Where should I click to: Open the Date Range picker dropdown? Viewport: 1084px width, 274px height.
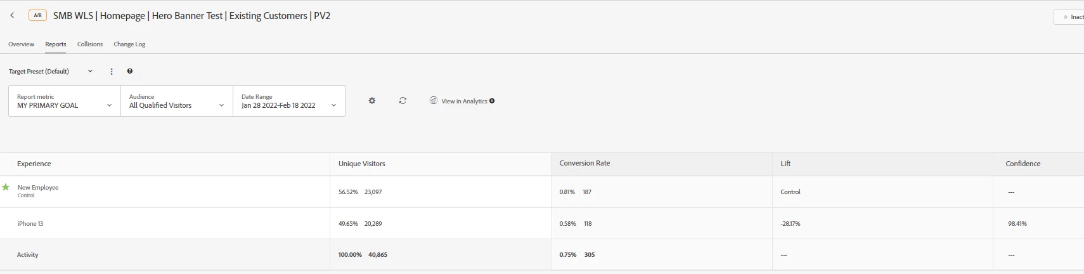288,101
